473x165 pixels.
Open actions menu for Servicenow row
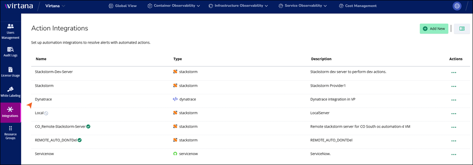click(454, 154)
